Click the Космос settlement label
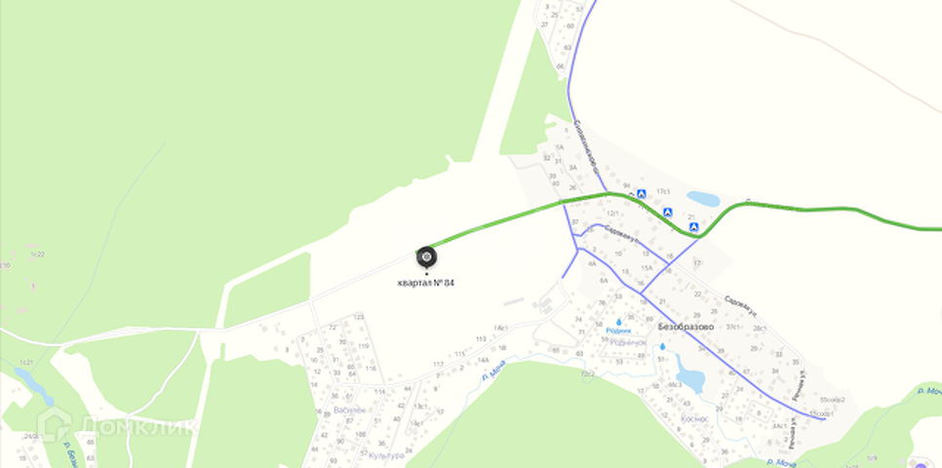 [x=695, y=418]
